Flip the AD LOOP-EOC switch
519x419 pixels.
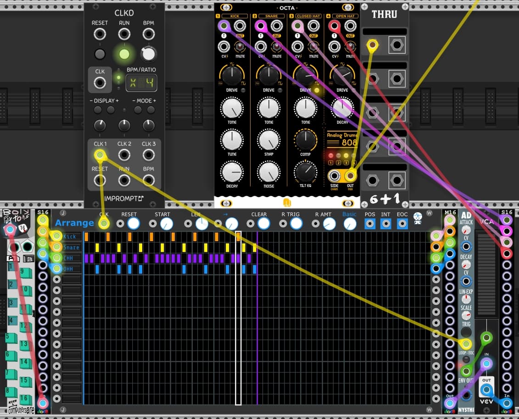(x=466, y=359)
